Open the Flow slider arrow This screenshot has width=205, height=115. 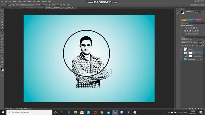(61, 5)
